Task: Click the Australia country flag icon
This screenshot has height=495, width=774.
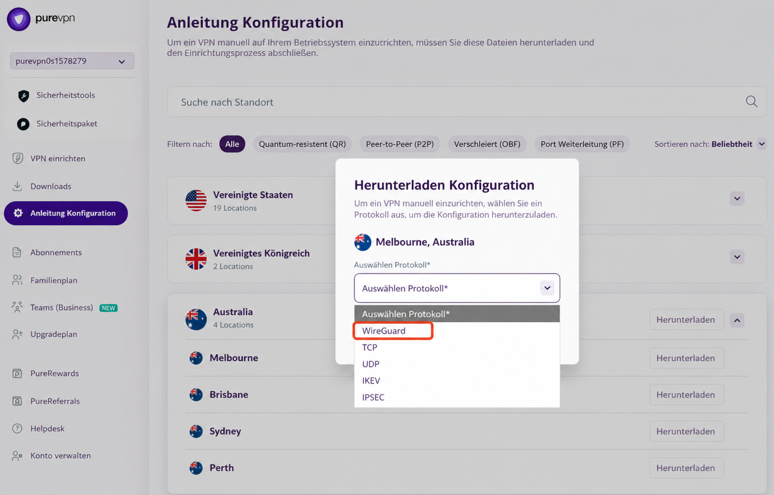Action: [x=196, y=319]
